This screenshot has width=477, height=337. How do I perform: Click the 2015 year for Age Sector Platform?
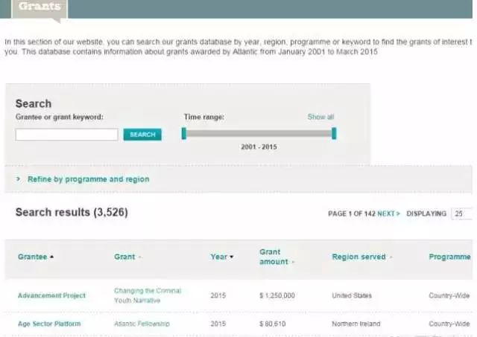click(x=218, y=324)
